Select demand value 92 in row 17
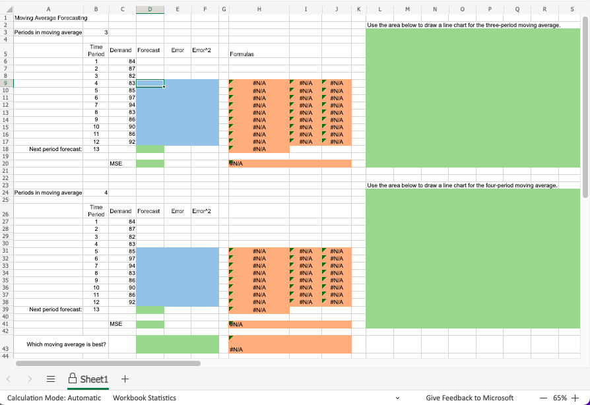Viewport: 590px width, 405px height. 122,142
